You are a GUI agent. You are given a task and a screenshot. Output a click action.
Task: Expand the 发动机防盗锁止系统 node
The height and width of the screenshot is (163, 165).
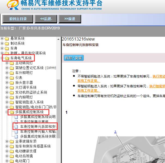[7, 92]
